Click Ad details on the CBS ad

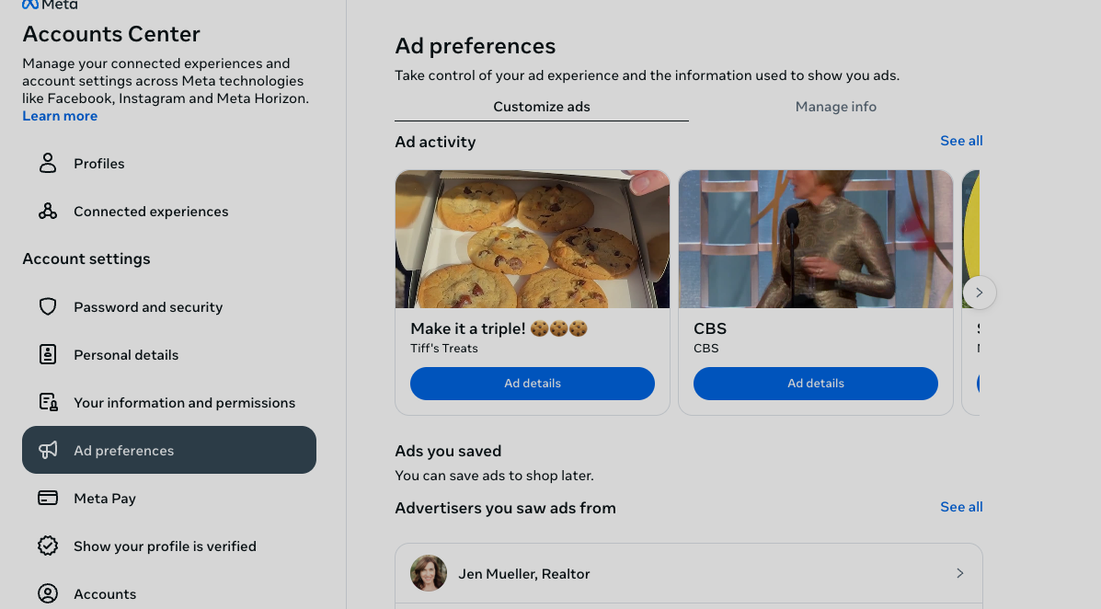(815, 384)
